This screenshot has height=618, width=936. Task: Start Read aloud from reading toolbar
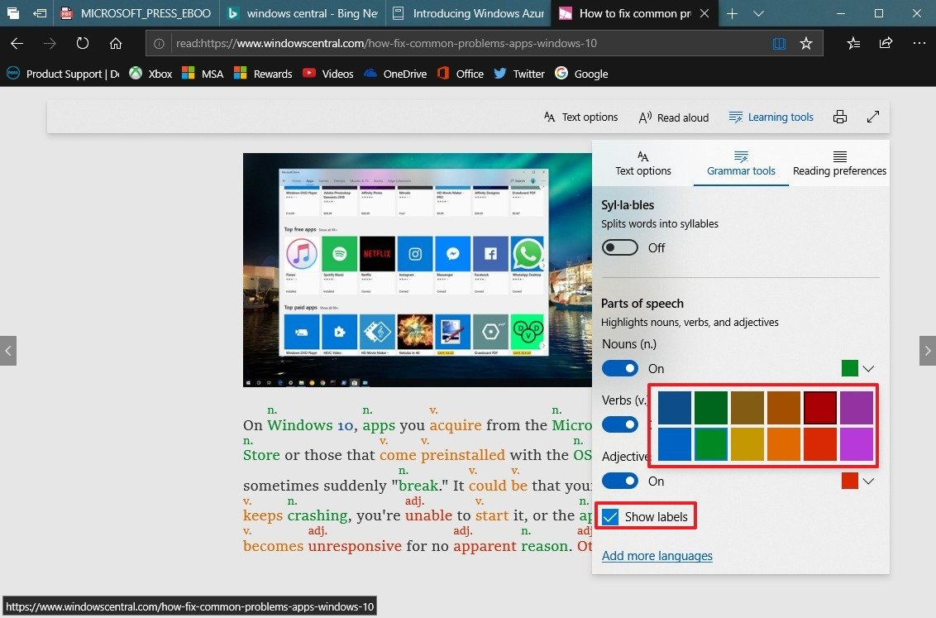(673, 117)
